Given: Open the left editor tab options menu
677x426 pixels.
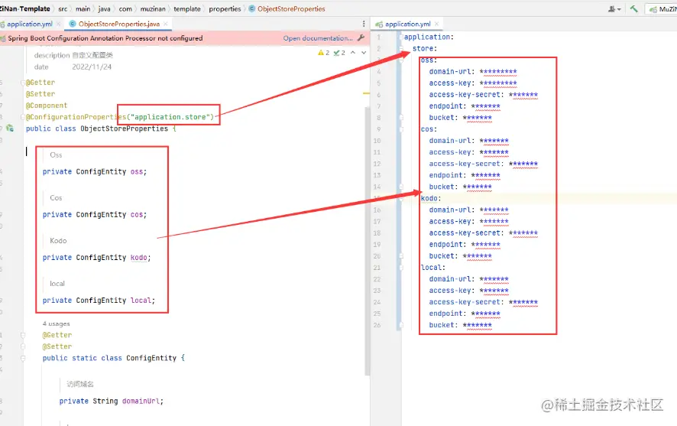Looking at the screenshot, I should tap(364, 24).
